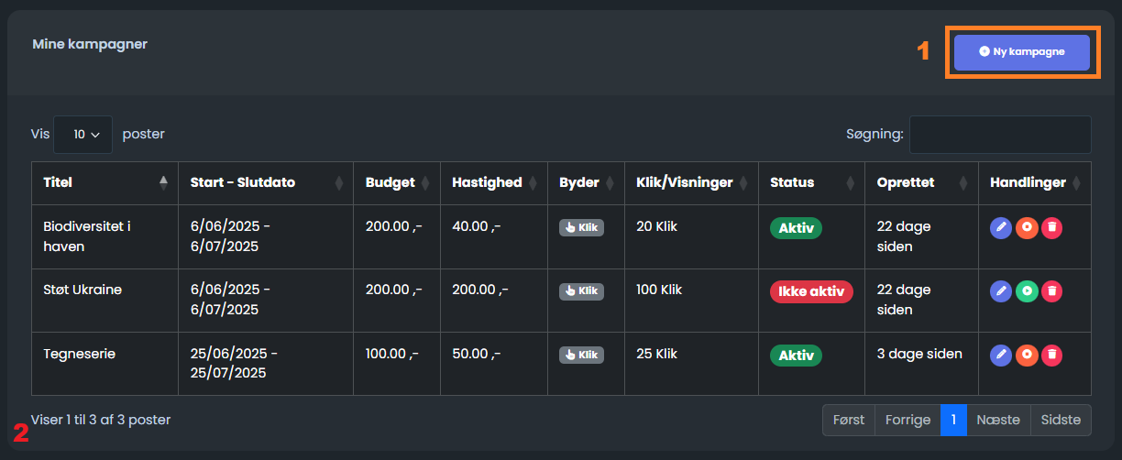Delete the Biodiversitet i haven campaign
This screenshot has width=1122, height=460.
1051,227
